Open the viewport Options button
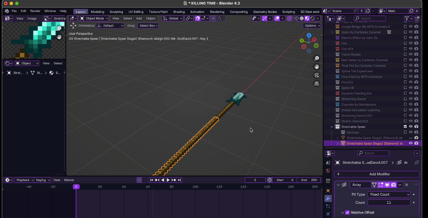The width and height of the screenshot is (428, 218). [312, 26]
